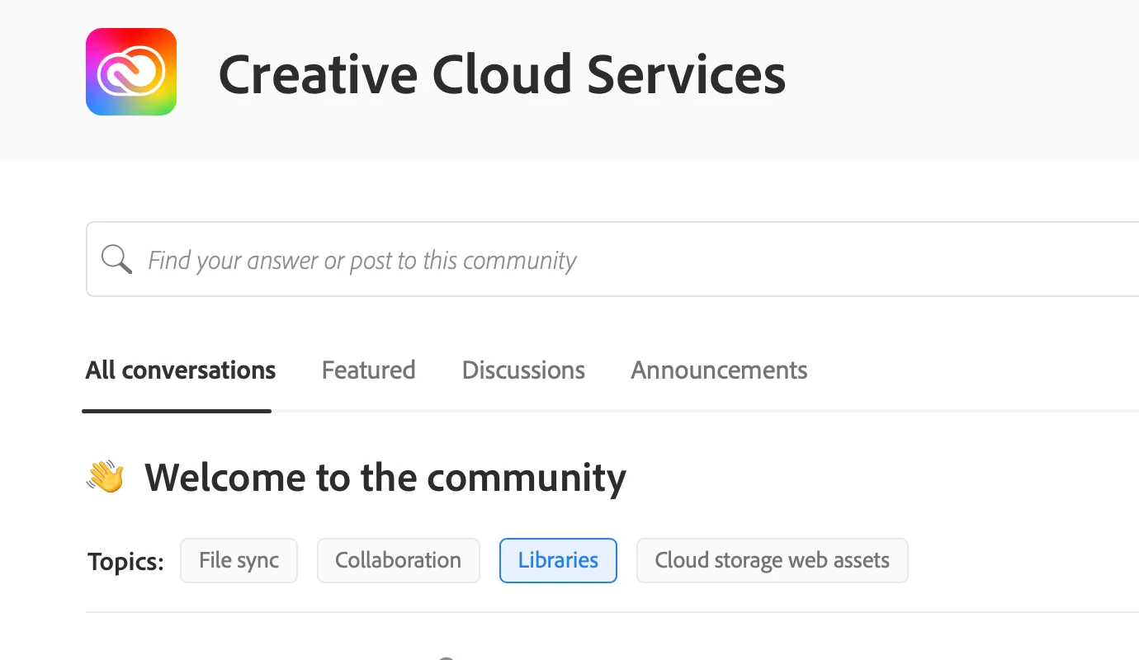Switch to the Discussions tab
The image size is (1139, 660).
click(x=523, y=370)
